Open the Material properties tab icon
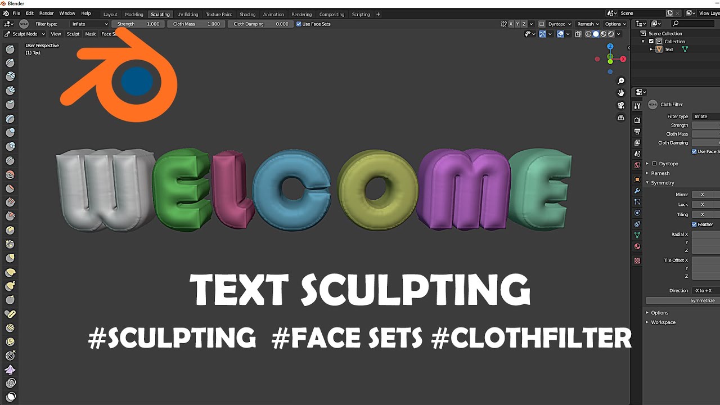The height and width of the screenshot is (405, 720). [x=637, y=246]
